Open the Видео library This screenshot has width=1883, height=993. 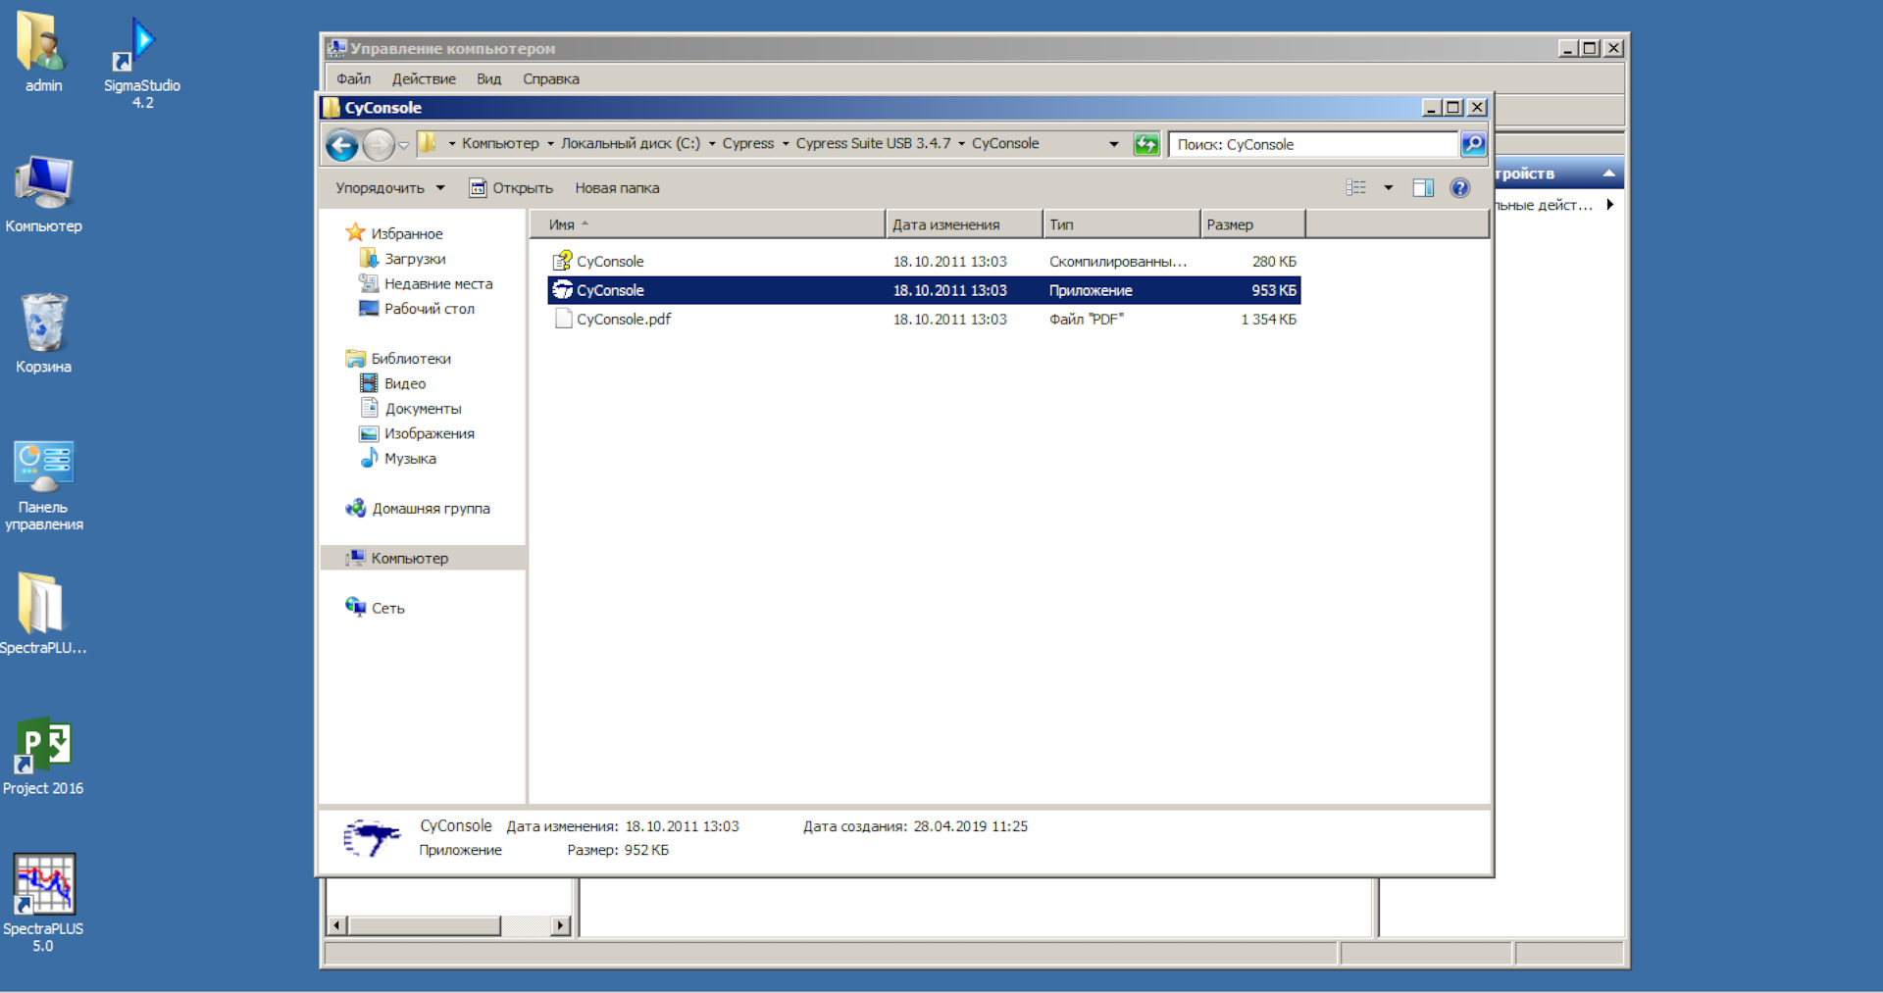404,383
